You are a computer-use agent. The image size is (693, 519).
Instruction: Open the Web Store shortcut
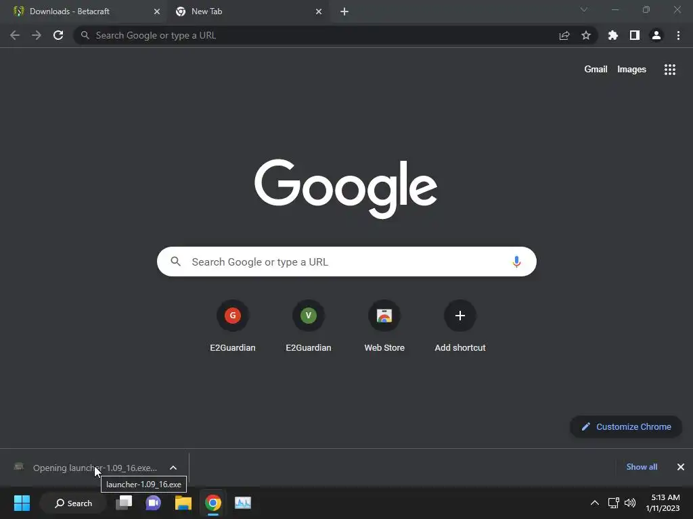384,326
